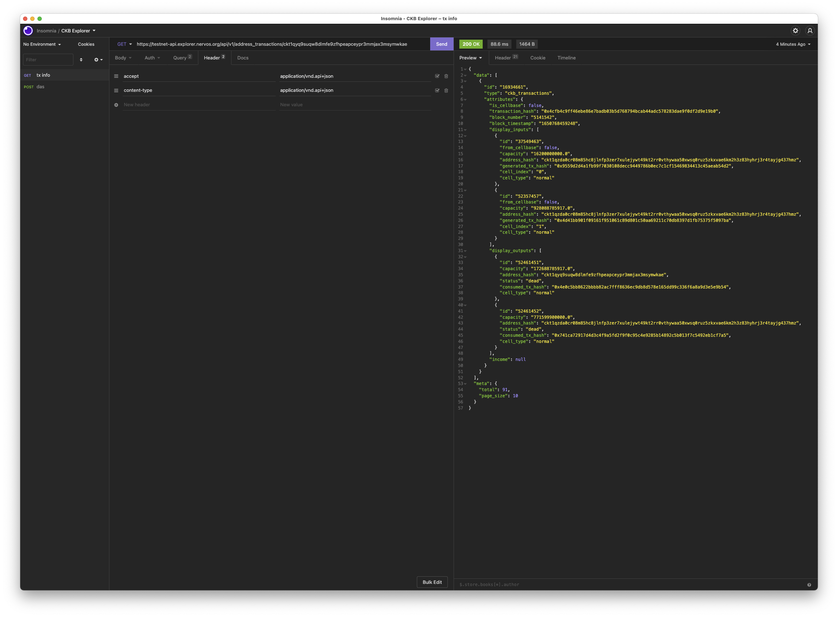Image resolution: width=838 pixels, height=617 pixels.
Task: Click the Send button
Action: (x=442, y=44)
